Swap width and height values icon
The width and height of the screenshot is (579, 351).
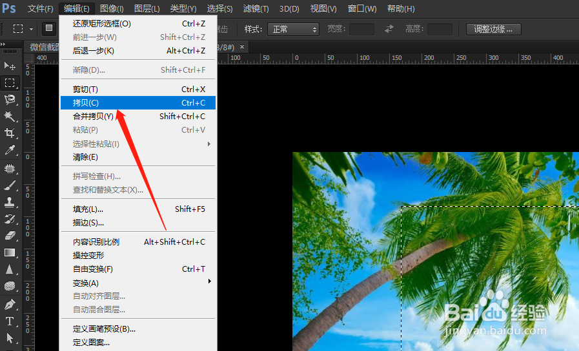(389, 29)
